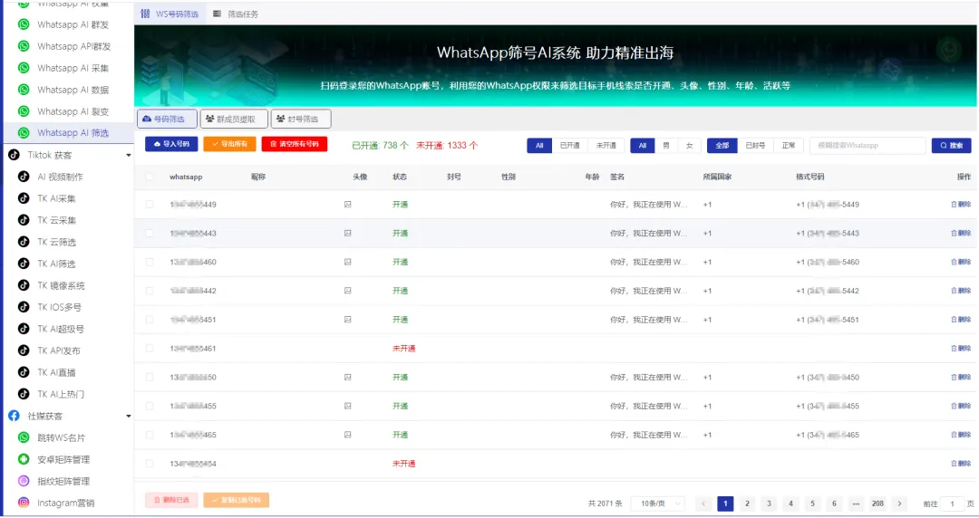Click the Instagram营销 icon
Viewport: 979px width, 518px height.
point(24,503)
